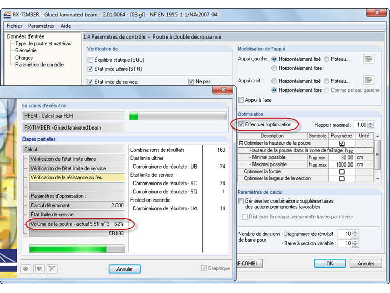Click the RFEM calculation progress bar

click(178, 116)
